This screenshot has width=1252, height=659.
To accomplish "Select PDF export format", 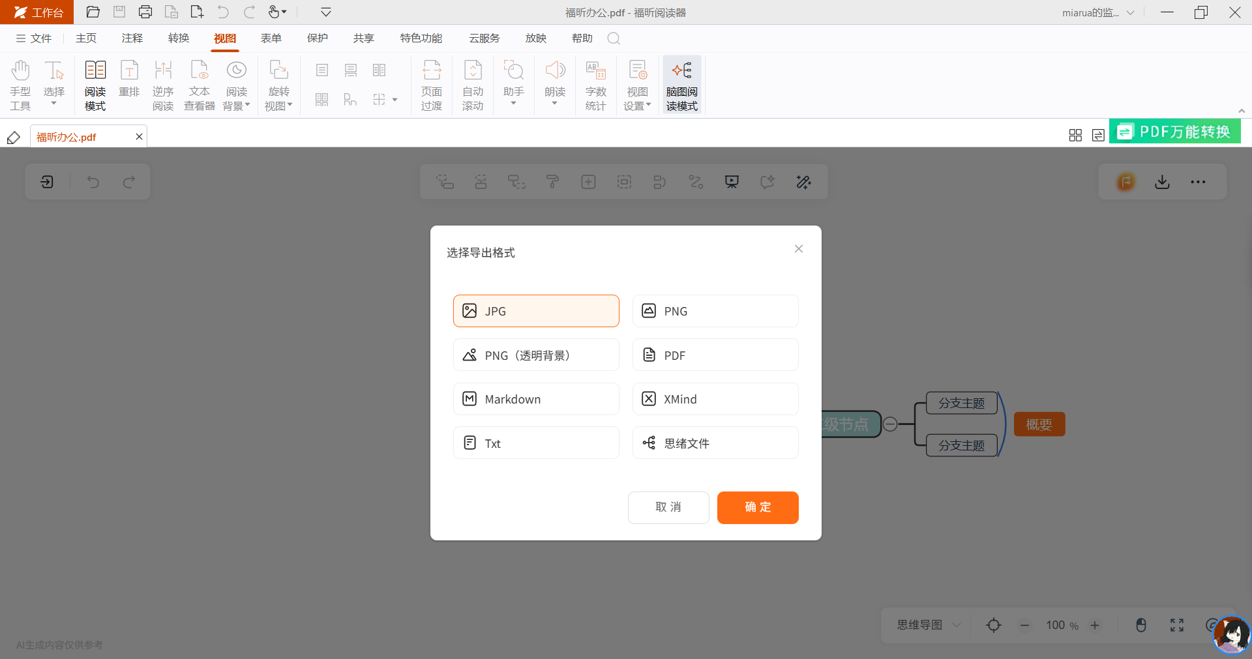I will click(x=715, y=355).
